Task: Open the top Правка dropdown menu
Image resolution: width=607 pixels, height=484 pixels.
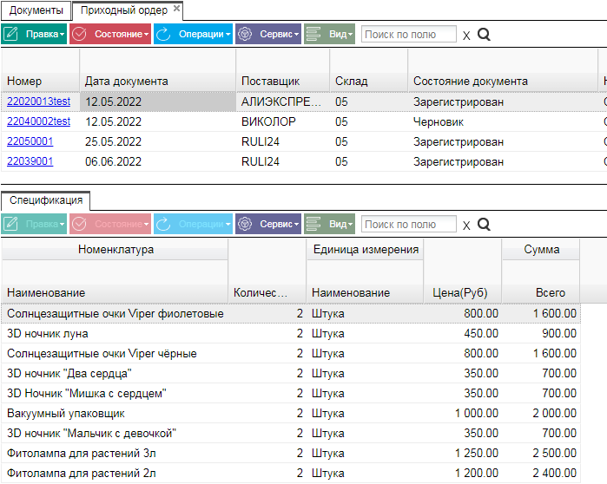Action: pyautogui.click(x=34, y=34)
